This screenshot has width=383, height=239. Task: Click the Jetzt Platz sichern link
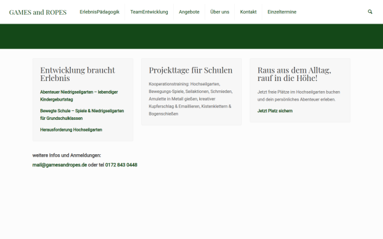point(274,111)
